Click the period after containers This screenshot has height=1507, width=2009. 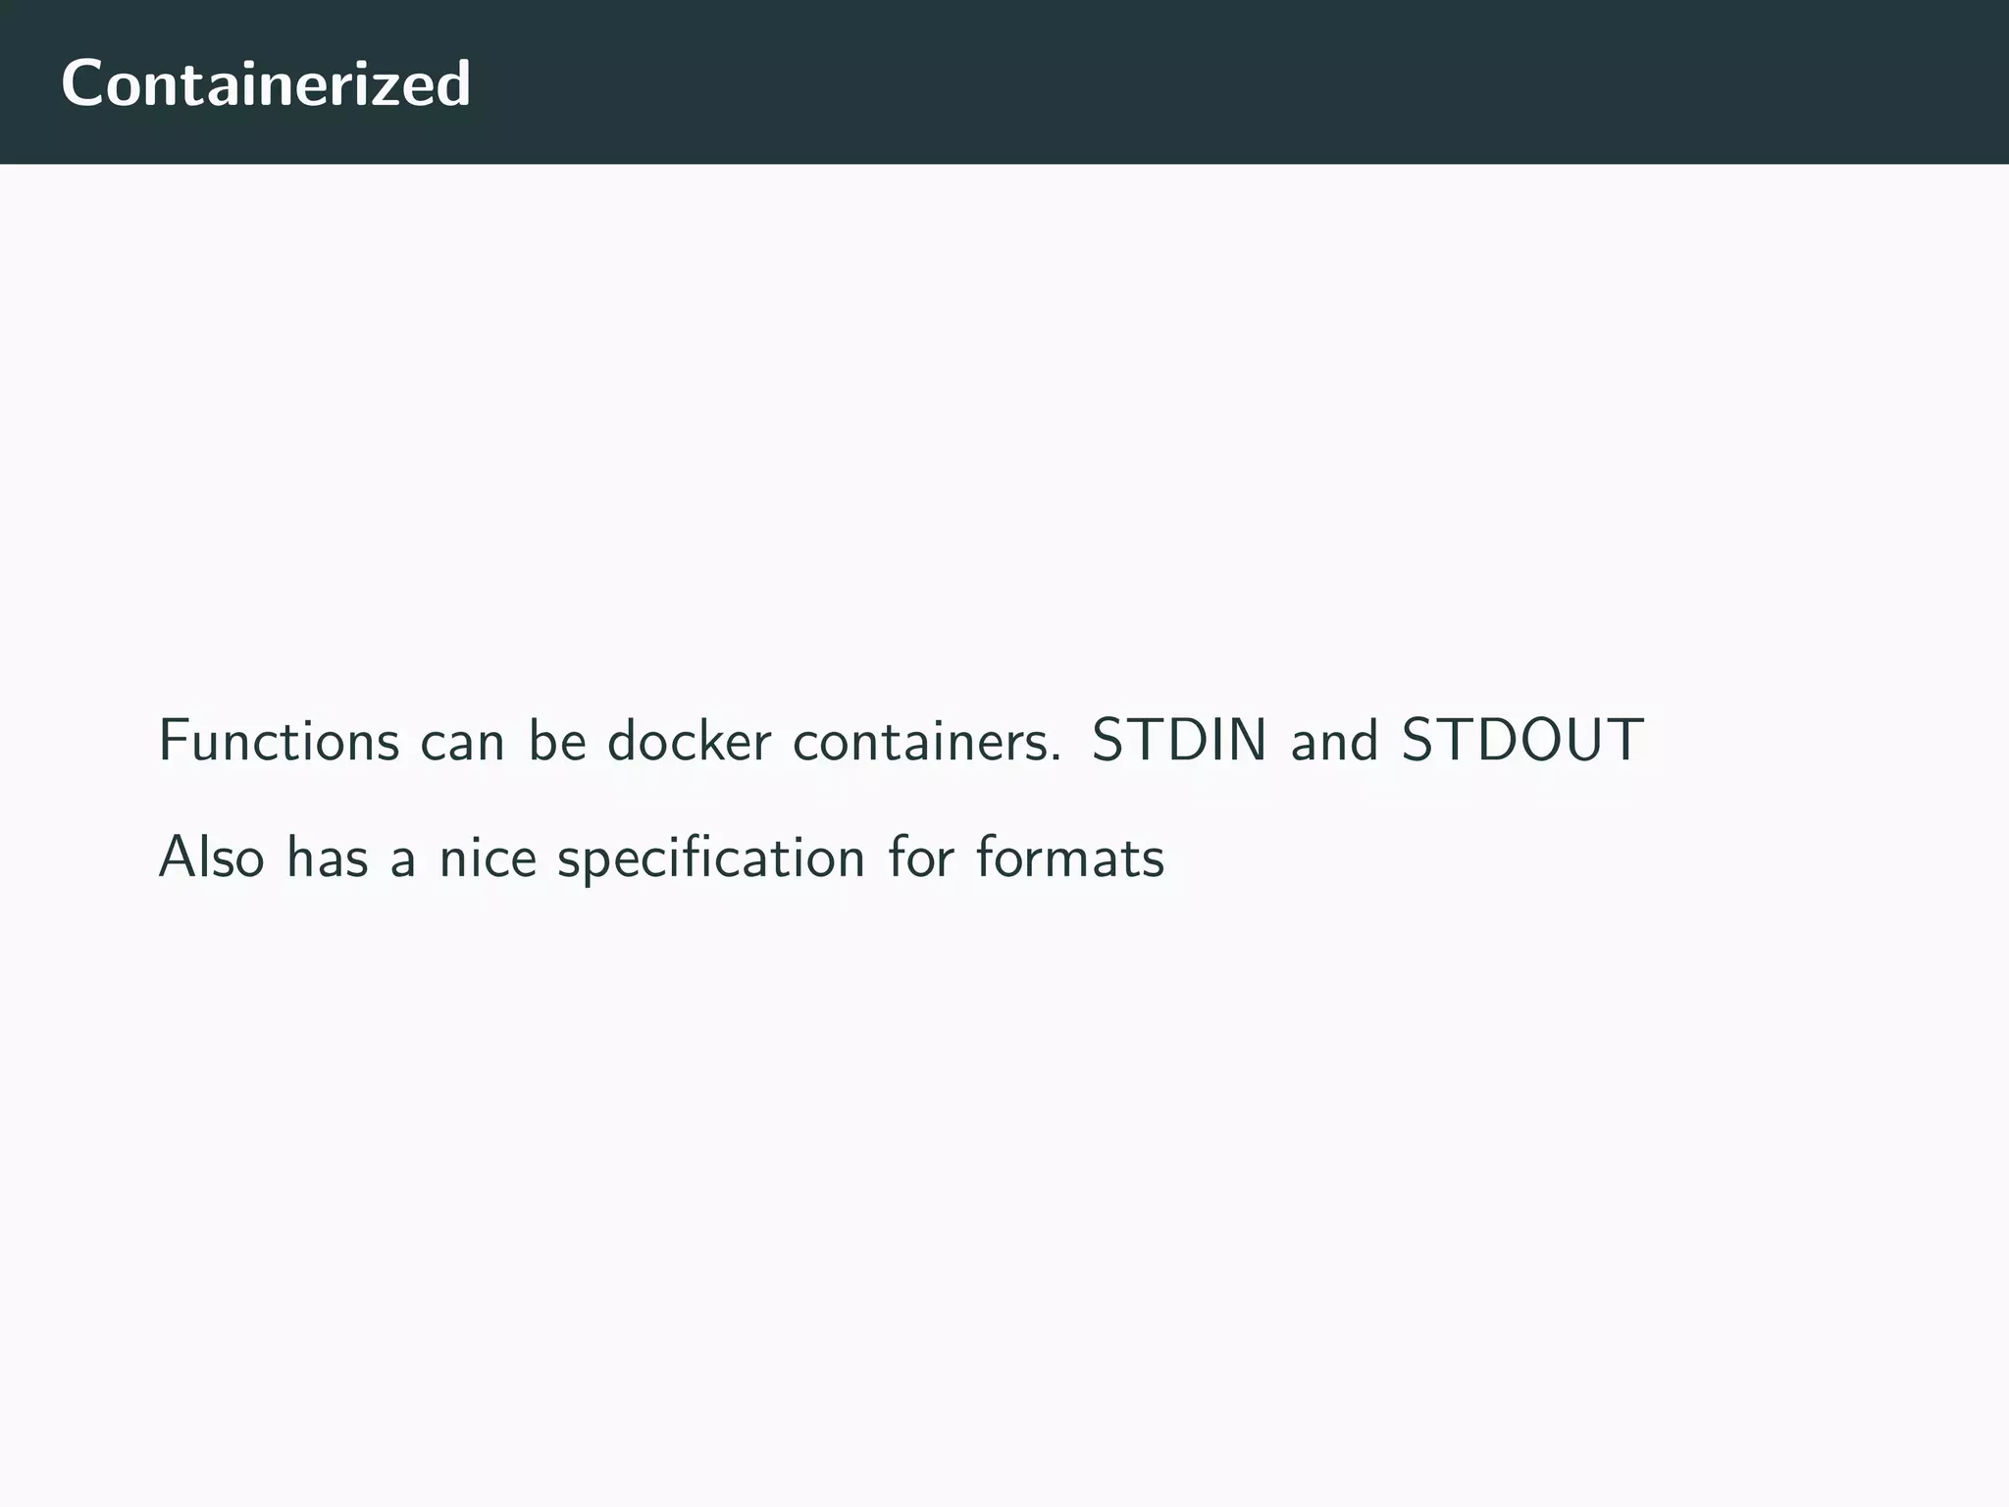click(1056, 758)
